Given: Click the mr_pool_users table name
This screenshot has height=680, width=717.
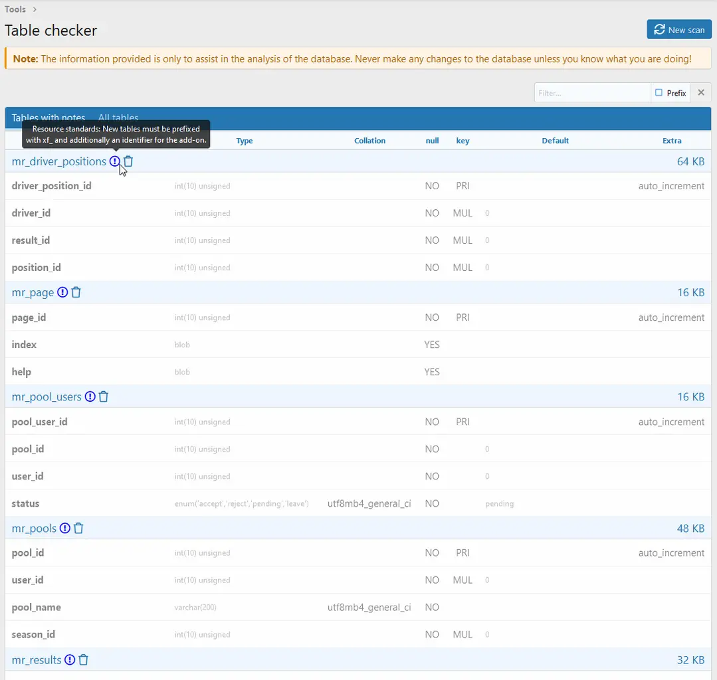Looking at the screenshot, I should pos(47,396).
